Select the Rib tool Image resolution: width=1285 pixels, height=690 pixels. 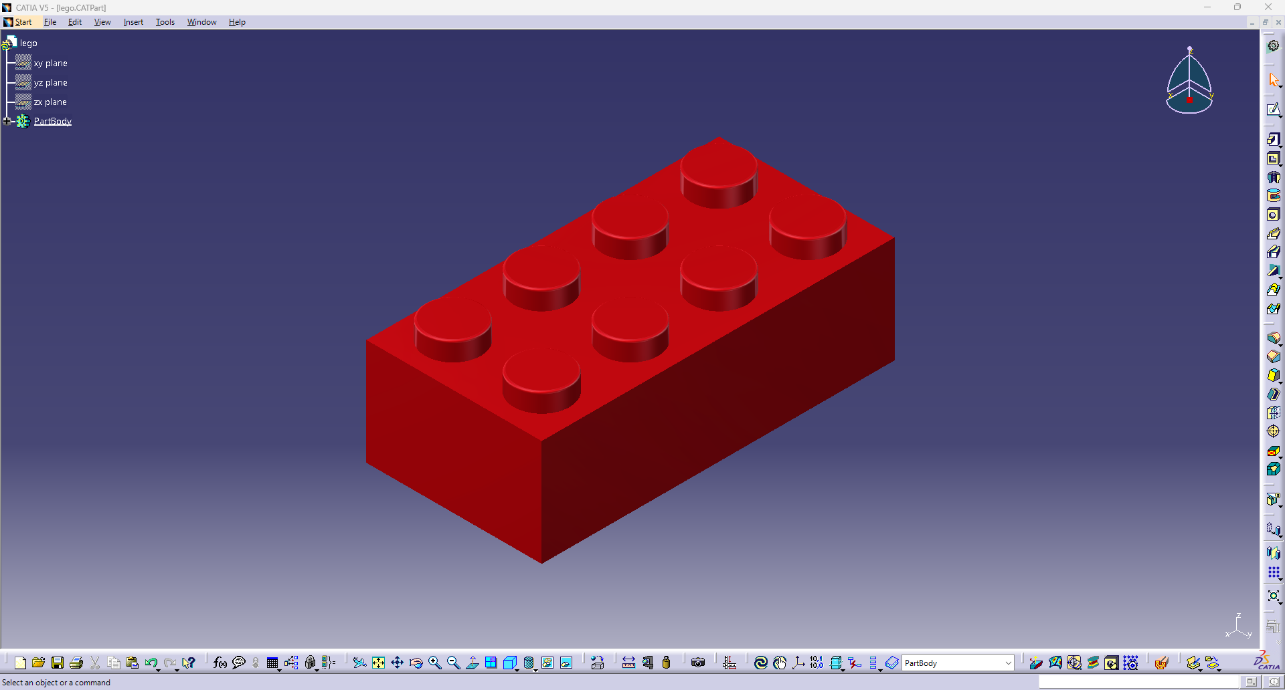click(1273, 233)
